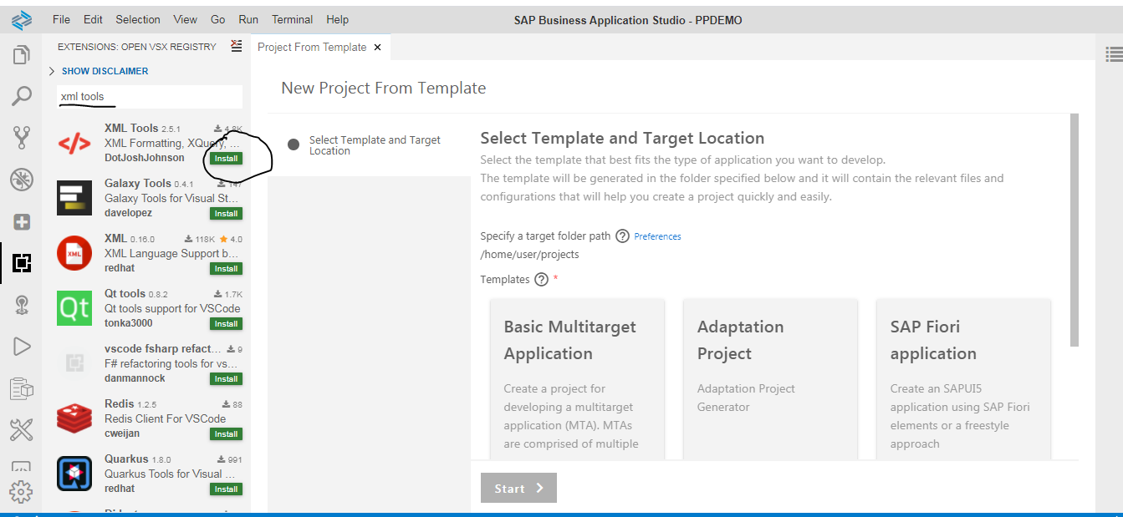Click the xml tools search field
This screenshot has height=517, width=1123.
[x=149, y=97]
